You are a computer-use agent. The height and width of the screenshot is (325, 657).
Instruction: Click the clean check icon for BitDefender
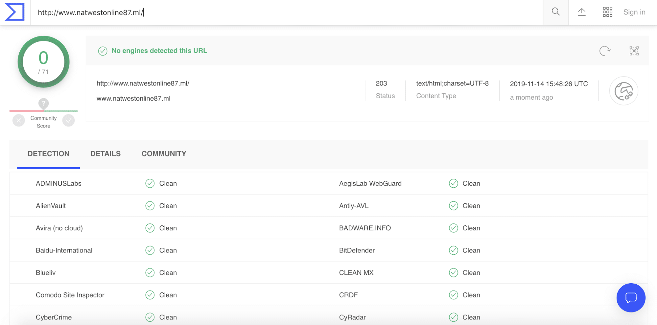click(454, 250)
